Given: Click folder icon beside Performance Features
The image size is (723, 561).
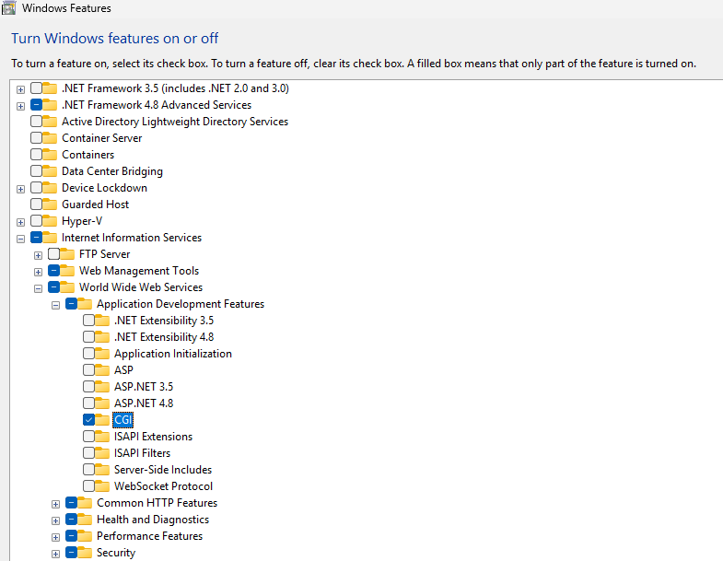Looking at the screenshot, I should [85, 536].
